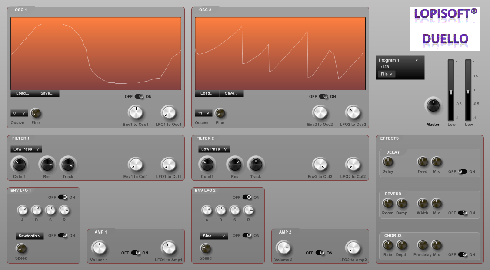Expand the OSC 2 Octave dropdown
The height and width of the screenshot is (270, 490).
tap(203, 113)
